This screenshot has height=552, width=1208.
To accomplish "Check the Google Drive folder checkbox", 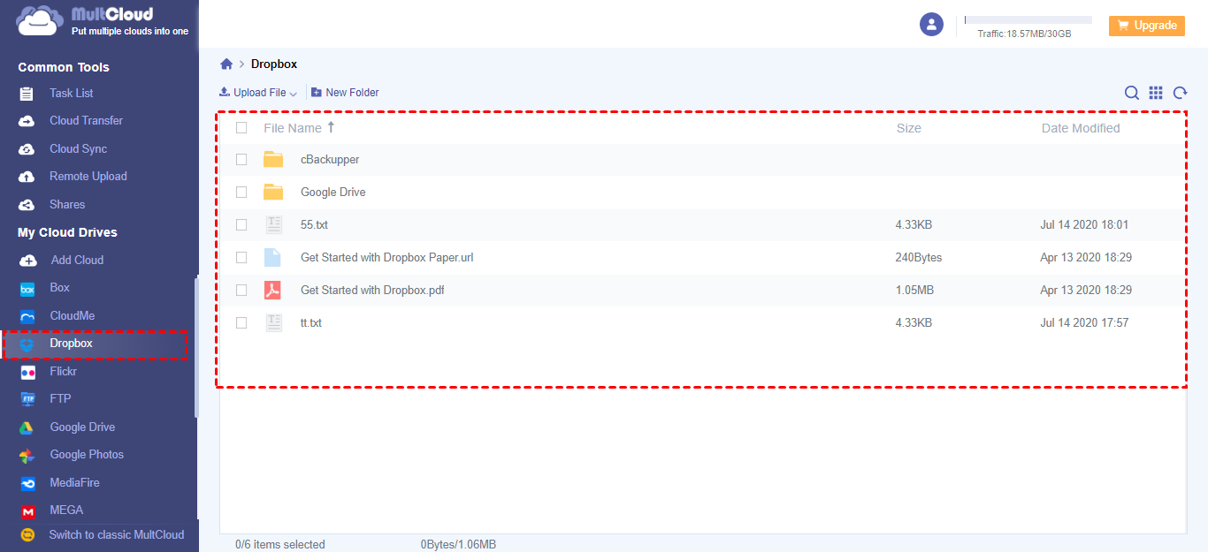I will (x=241, y=192).
